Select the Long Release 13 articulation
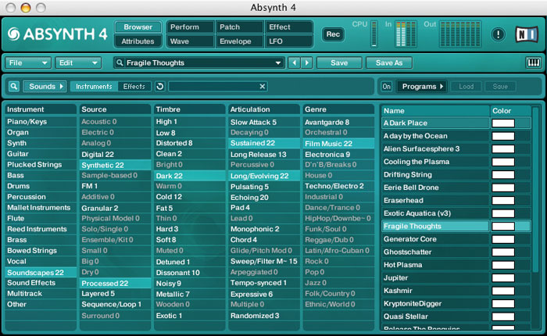This screenshot has width=547, height=336. pos(264,154)
